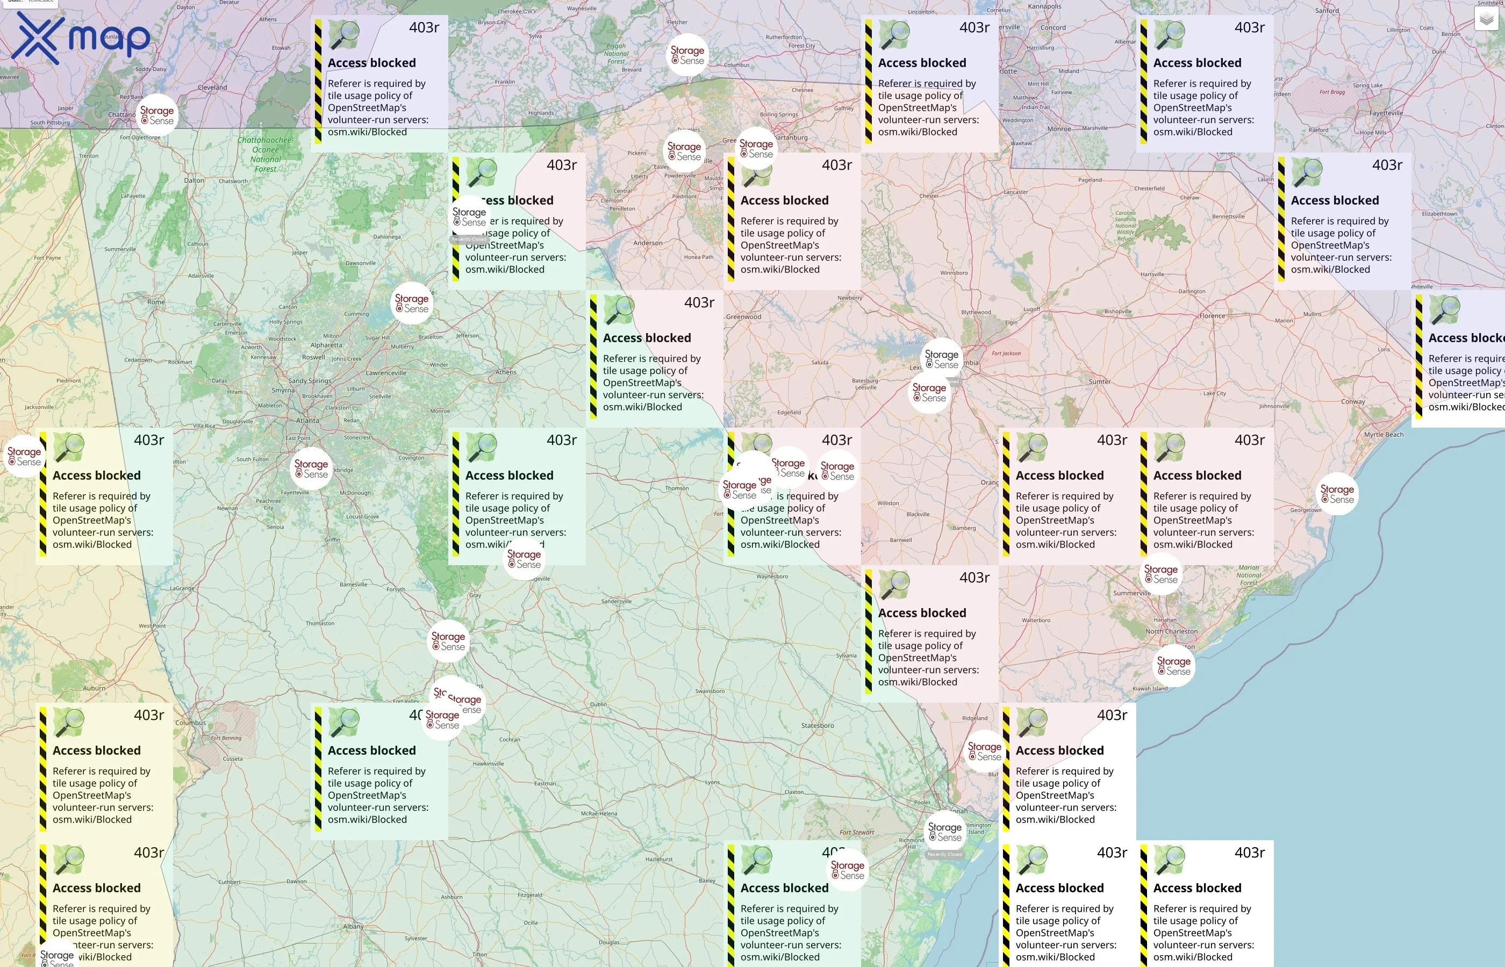1505x967 pixels.
Task: Click the Atlanta city label
Action: pos(308,421)
